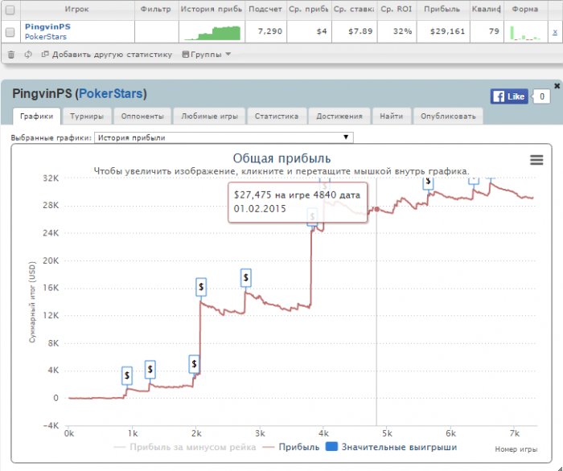The width and height of the screenshot is (563, 471).
Task: Click the $ marker near 5.6k games
Action: [428, 182]
